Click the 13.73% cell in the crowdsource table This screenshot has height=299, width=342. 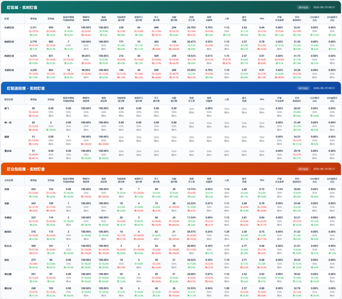(192, 189)
